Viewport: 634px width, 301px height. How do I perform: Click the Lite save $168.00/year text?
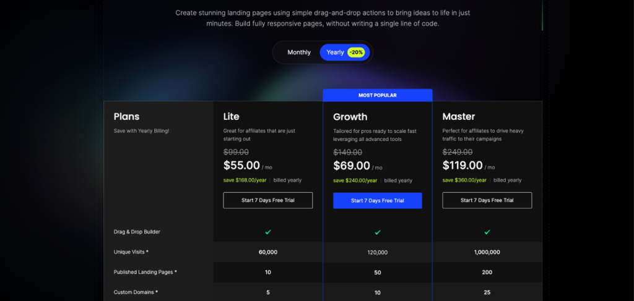click(x=245, y=180)
